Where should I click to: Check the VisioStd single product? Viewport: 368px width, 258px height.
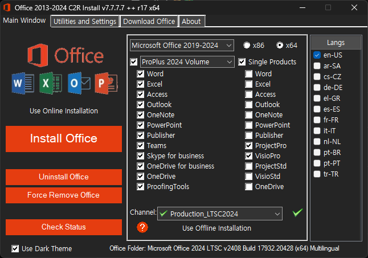248,177
